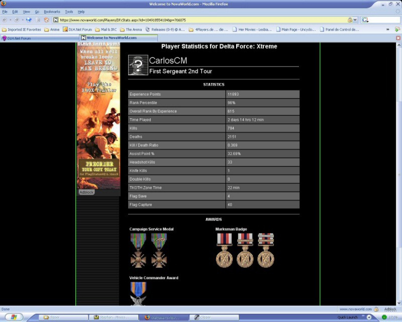Open the Imported IE Favorites bookmark folder
The height and width of the screenshot is (322, 402).
point(21,30)
